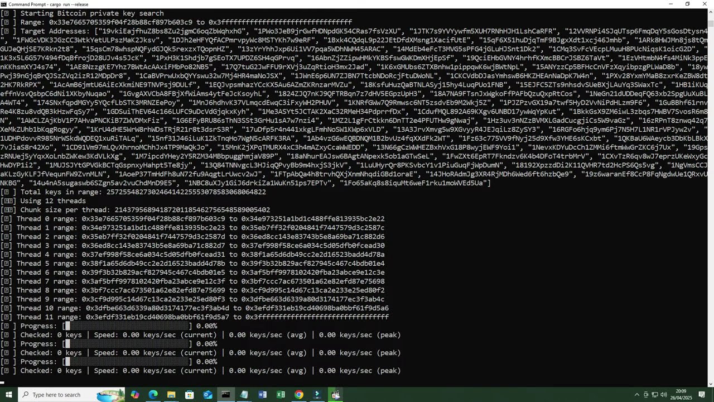Screen dimensions: 714x402
Task: Click the Command Prompt title bar icon
Action: tap(4, 4)
